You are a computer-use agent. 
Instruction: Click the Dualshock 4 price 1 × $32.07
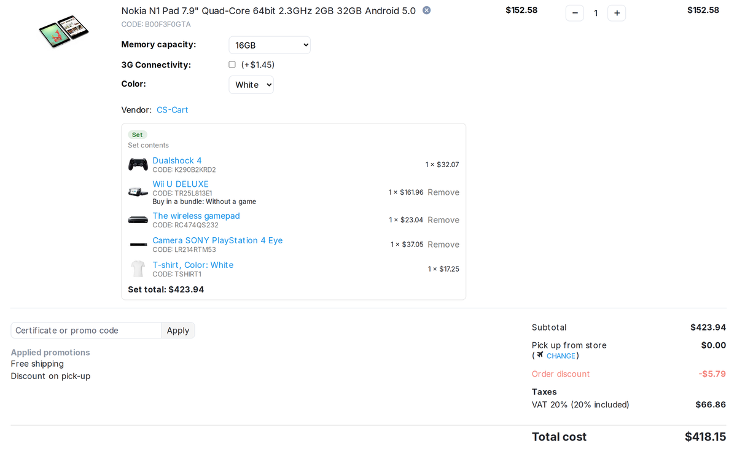(442, 165)
